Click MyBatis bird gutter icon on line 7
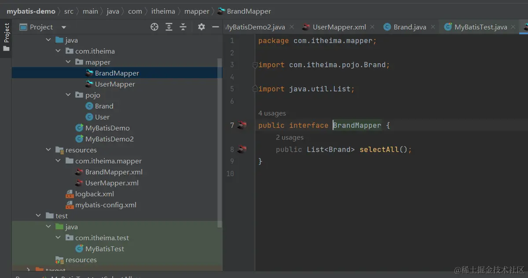The width and height of the screenshot is (528, 278). click(242, 125)
